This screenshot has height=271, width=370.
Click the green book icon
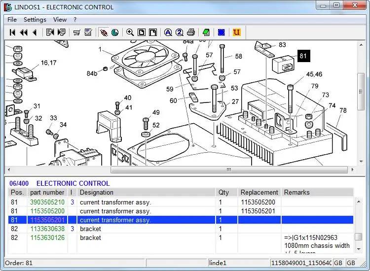pyautogui.click(x=206, y=33)
